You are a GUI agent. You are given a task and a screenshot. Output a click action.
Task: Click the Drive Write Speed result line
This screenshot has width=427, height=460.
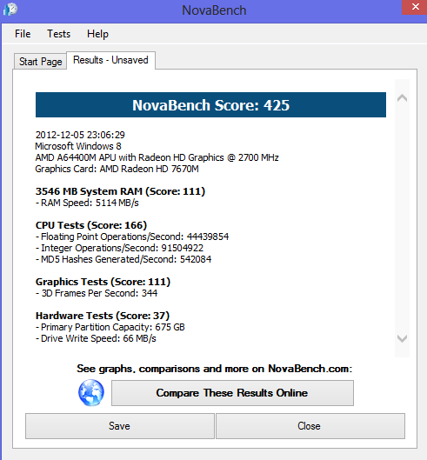[x=96, y=338]
